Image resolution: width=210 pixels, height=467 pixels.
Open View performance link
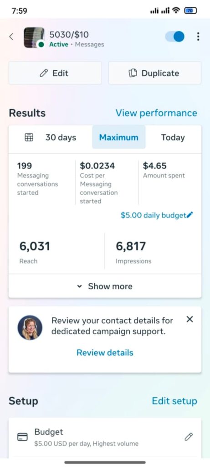pyautogui.click(x=156, y=113)
